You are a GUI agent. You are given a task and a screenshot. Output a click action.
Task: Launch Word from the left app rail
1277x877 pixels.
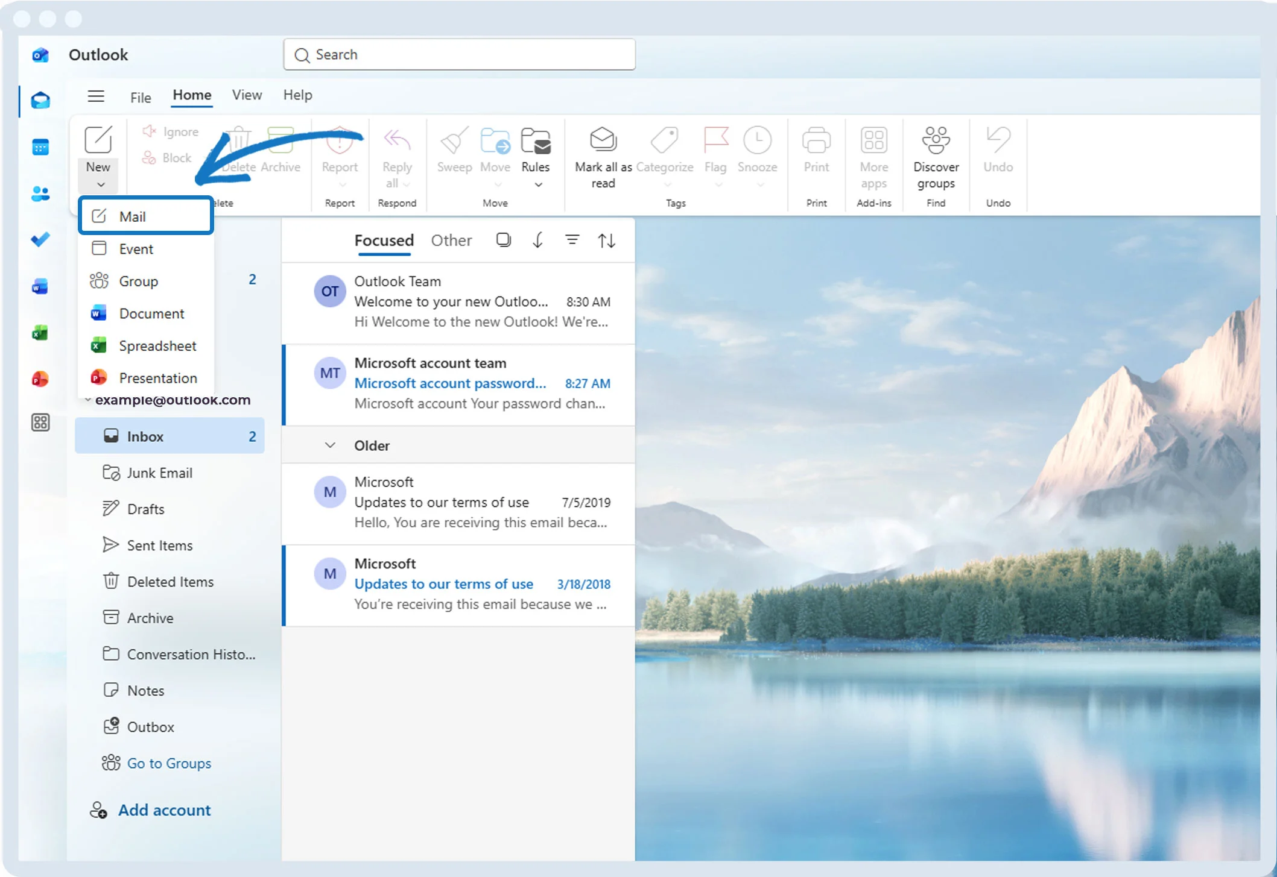click(x=40, y=286)
